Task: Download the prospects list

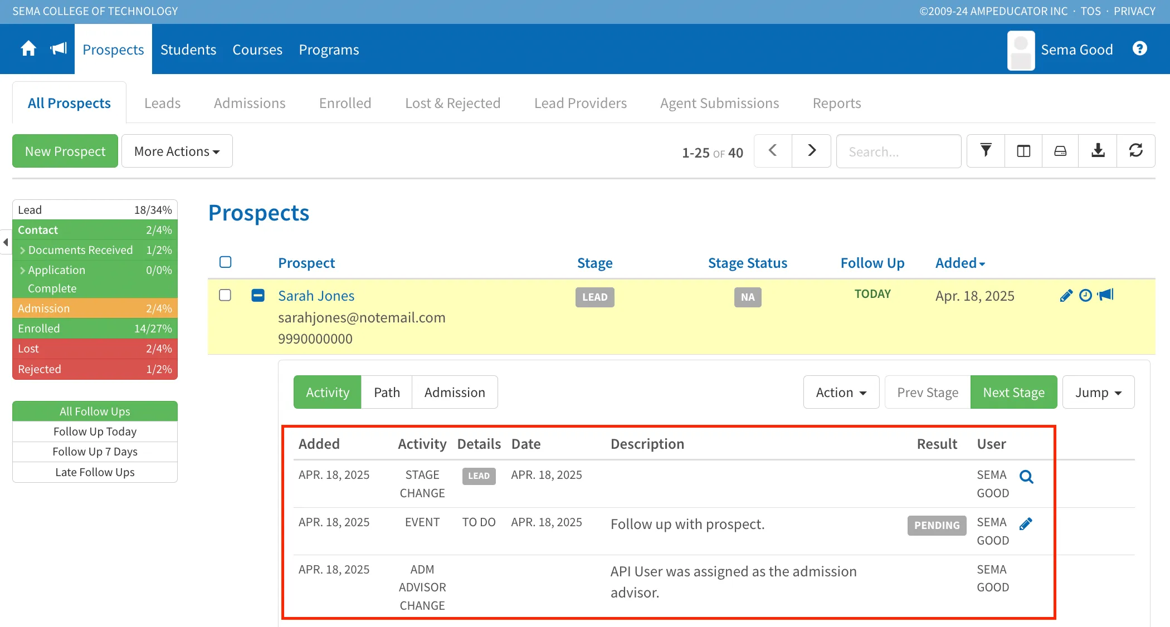Action: click(1098, 151)
